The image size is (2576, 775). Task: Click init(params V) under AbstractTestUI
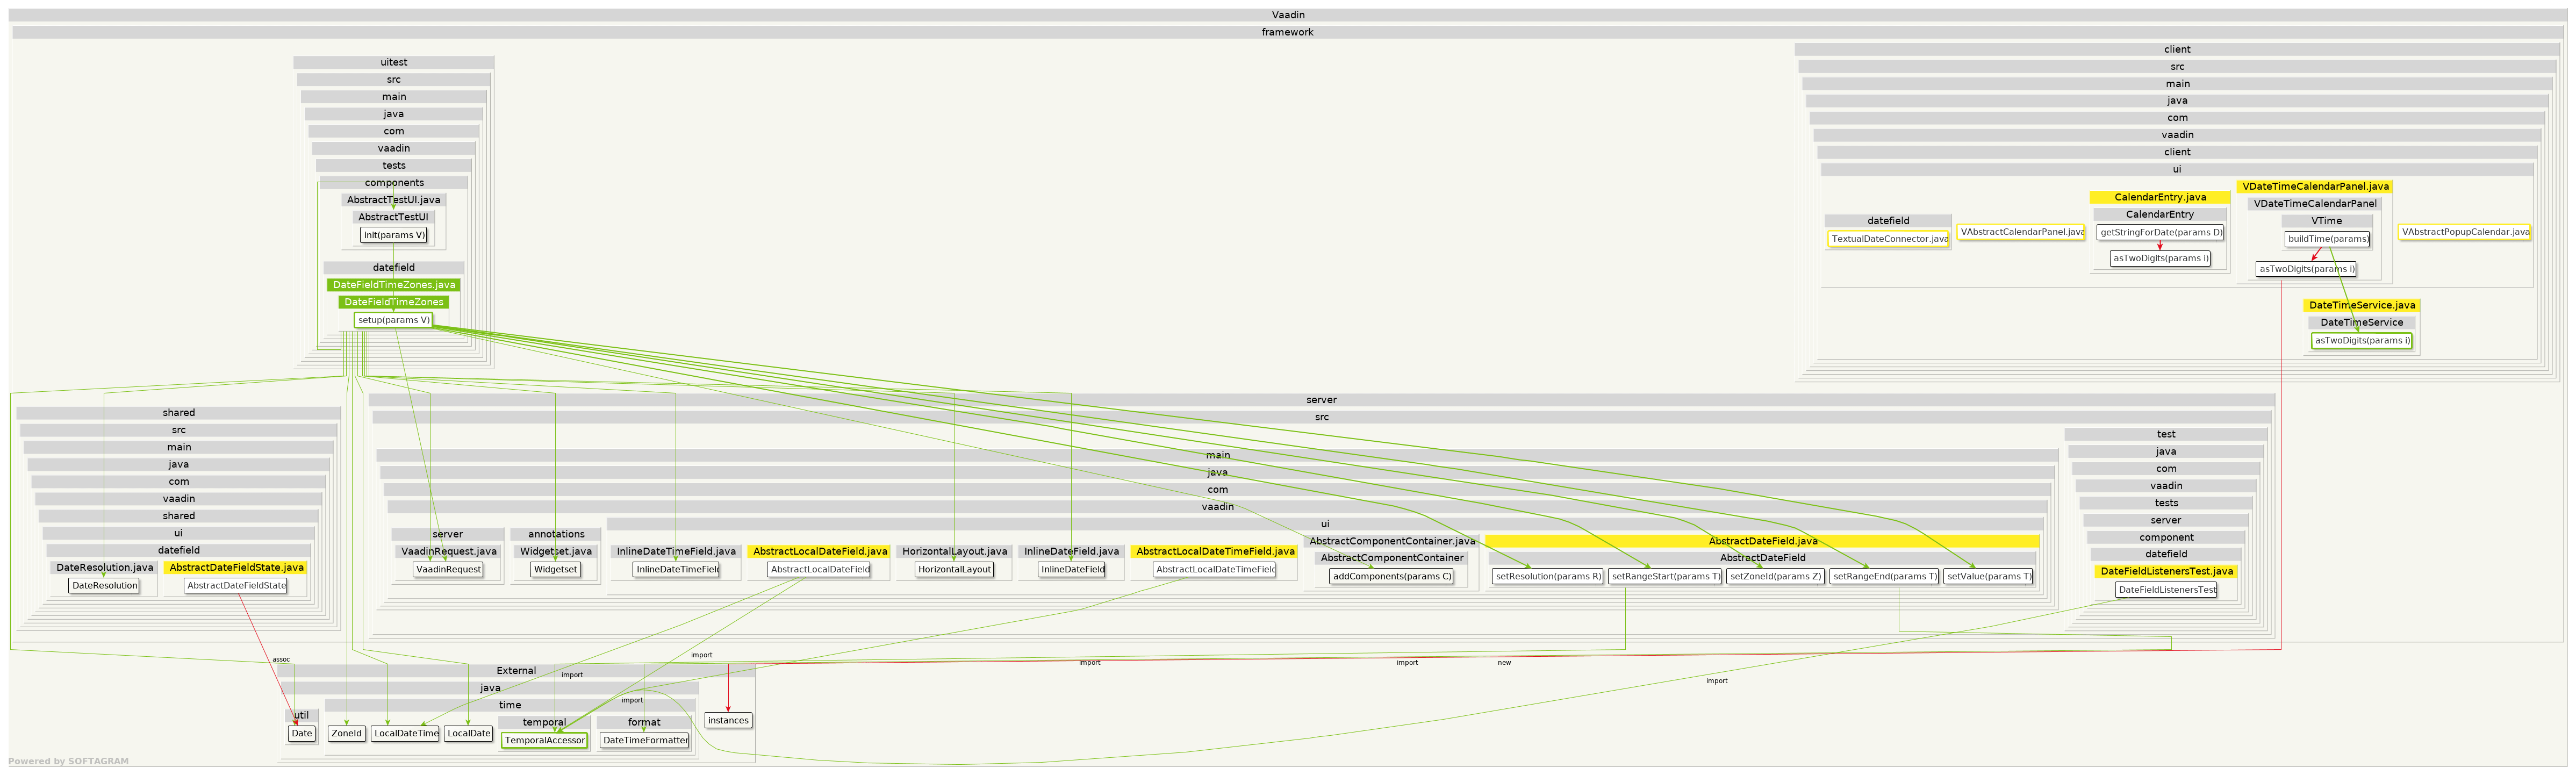[x=392, y=234]
